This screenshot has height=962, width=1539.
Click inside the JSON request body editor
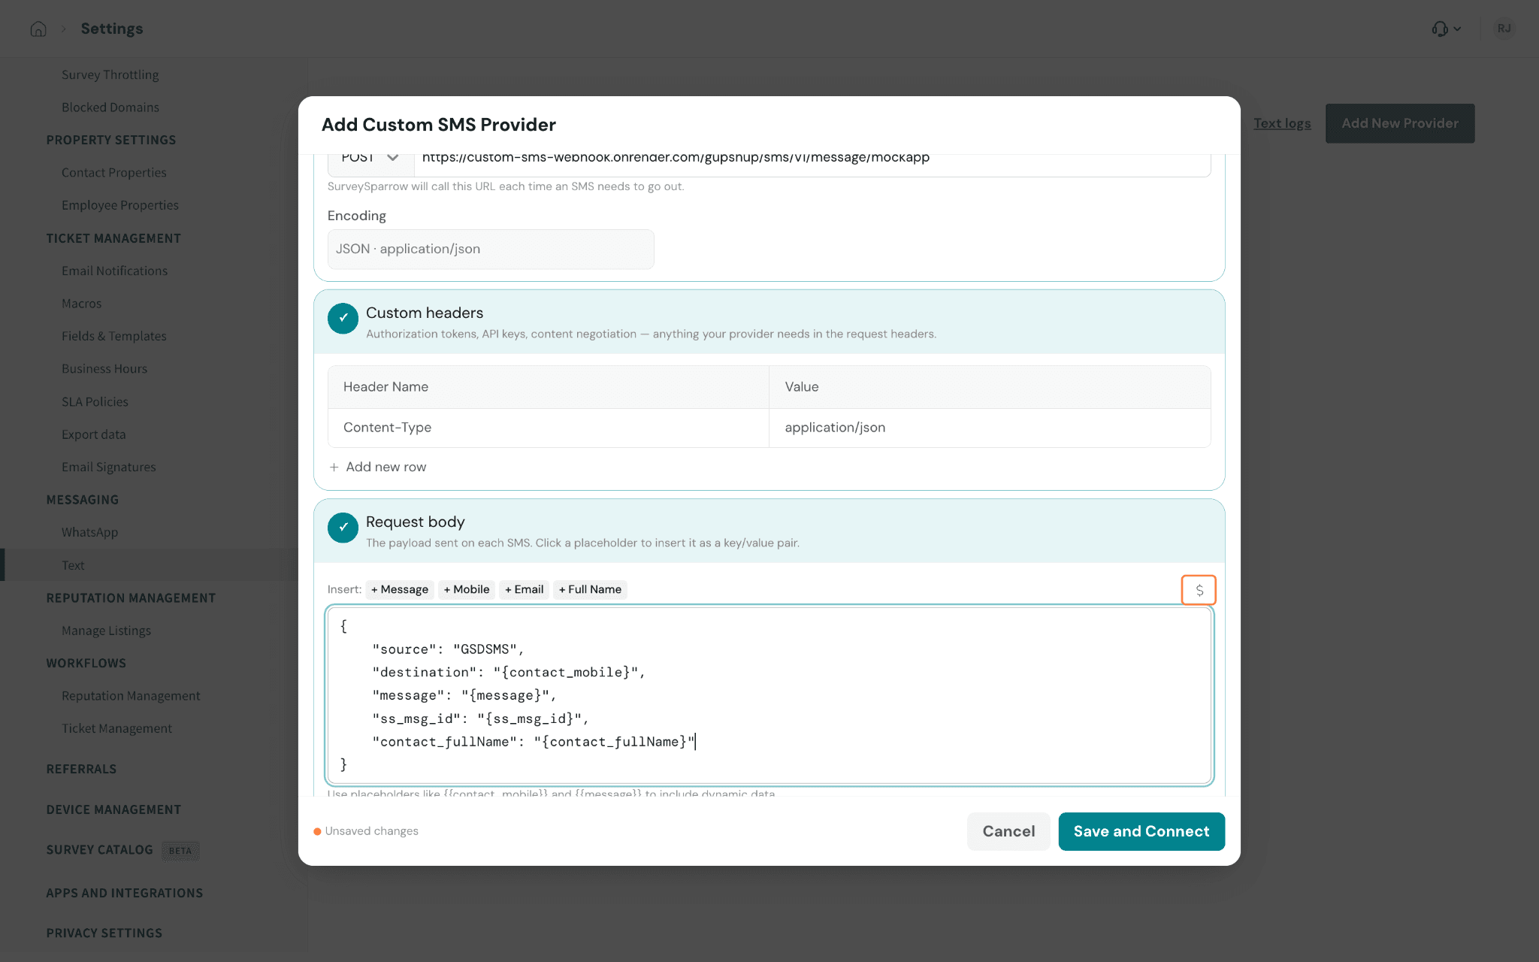pos(769,695)
